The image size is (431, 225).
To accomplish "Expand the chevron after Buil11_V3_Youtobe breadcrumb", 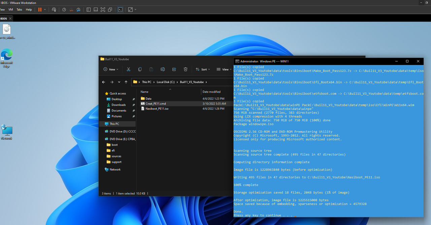I will 206,82.
